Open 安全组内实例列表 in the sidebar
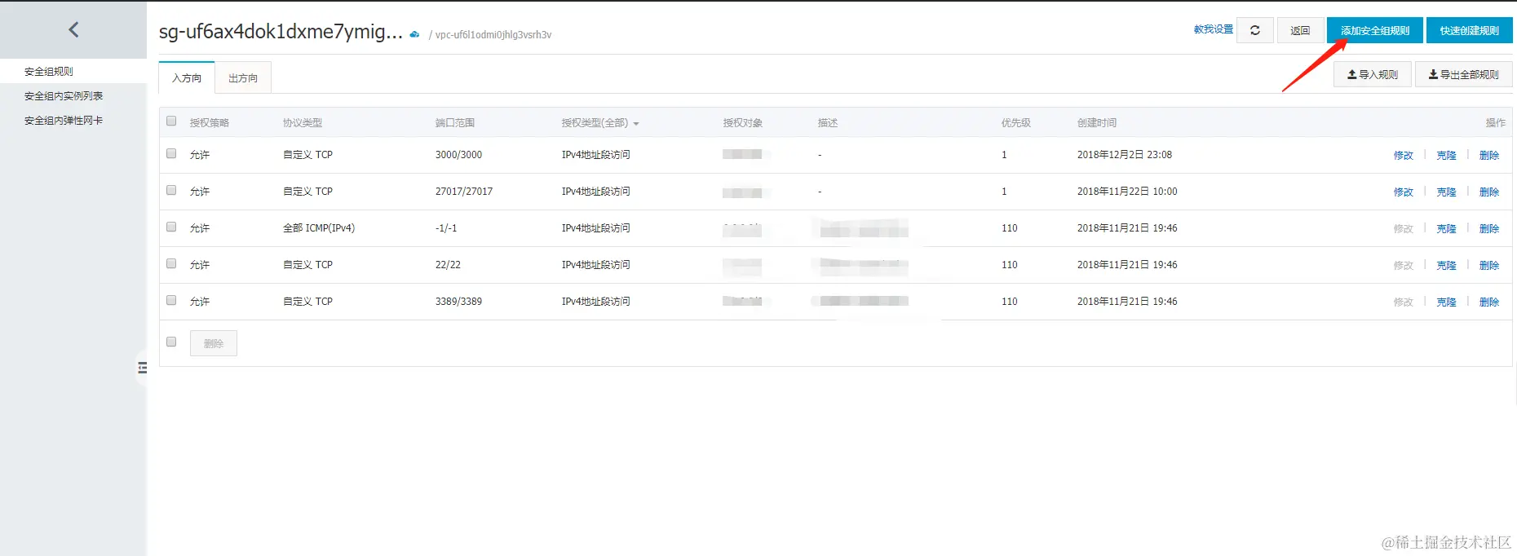 coord(64,96)
